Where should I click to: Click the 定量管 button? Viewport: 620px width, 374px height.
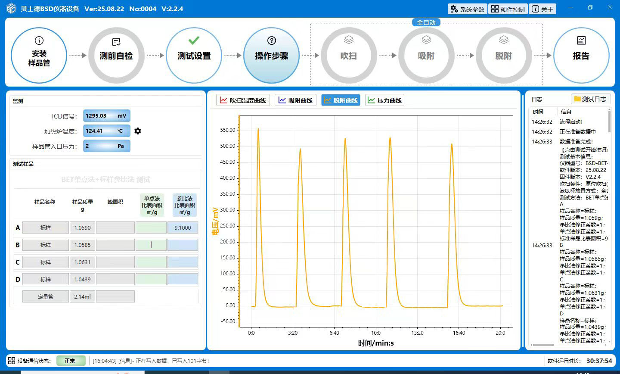click(46, 296)
